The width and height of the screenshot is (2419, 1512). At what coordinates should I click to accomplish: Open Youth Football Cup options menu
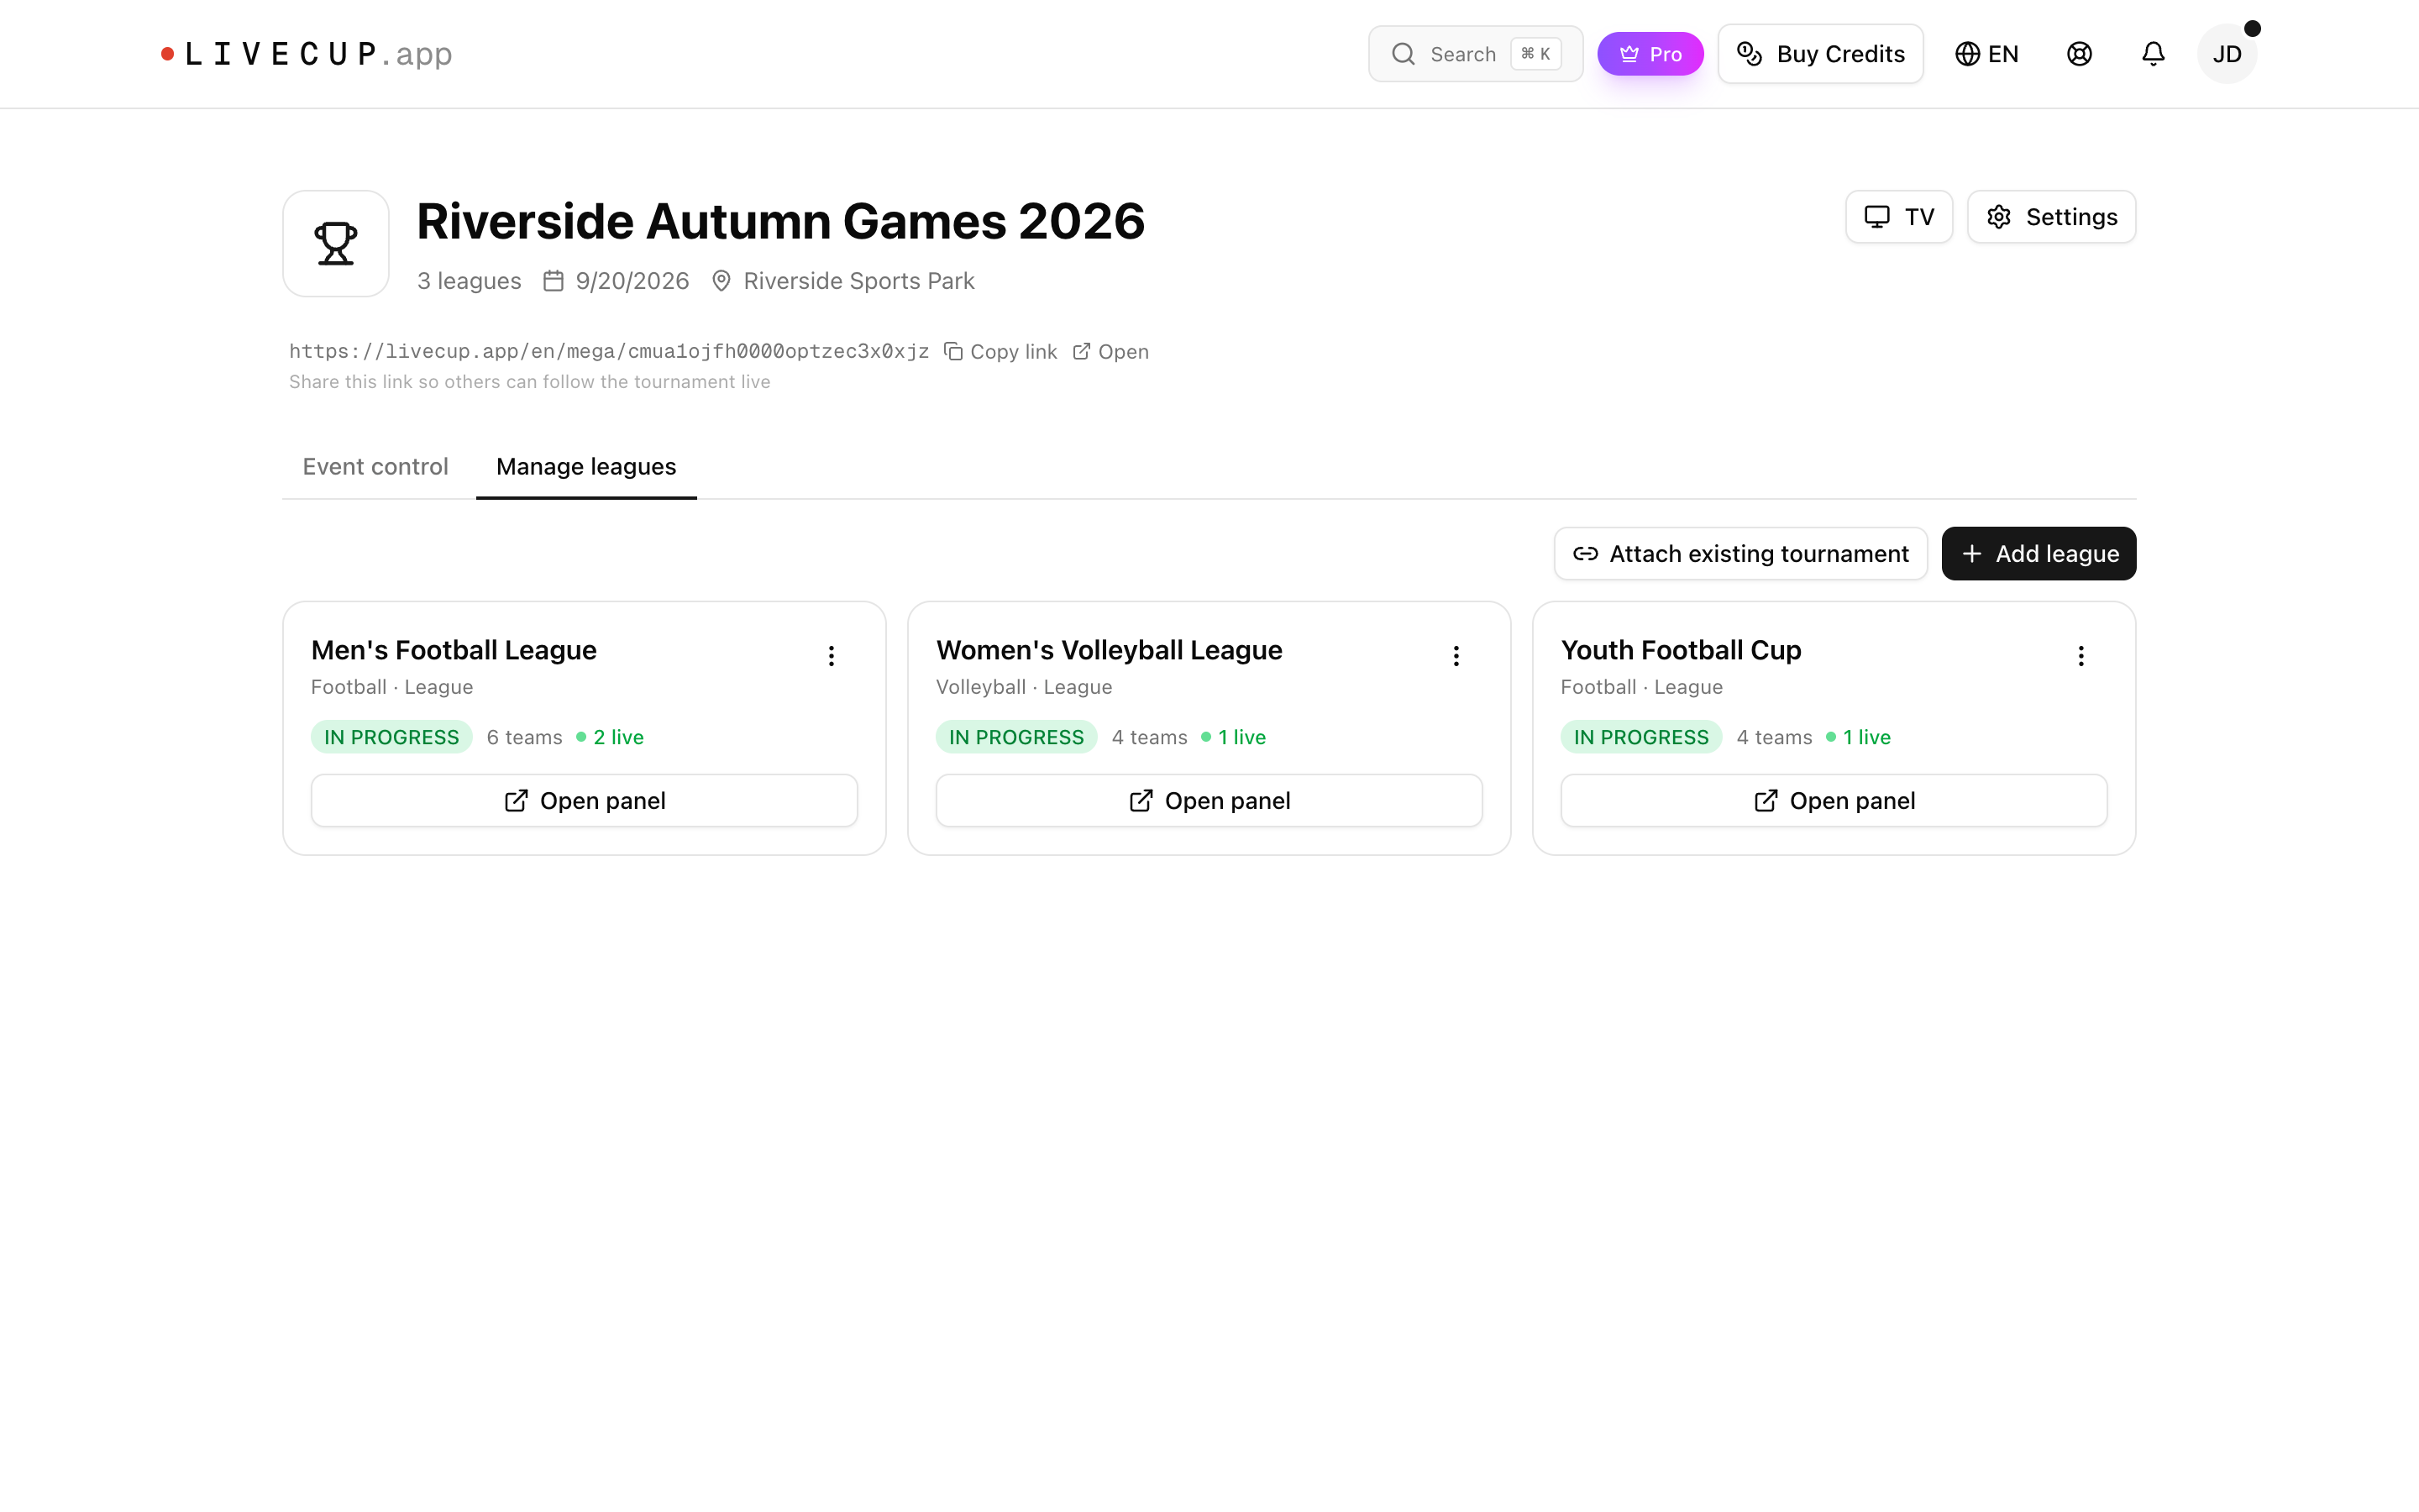pos(2081,656)
